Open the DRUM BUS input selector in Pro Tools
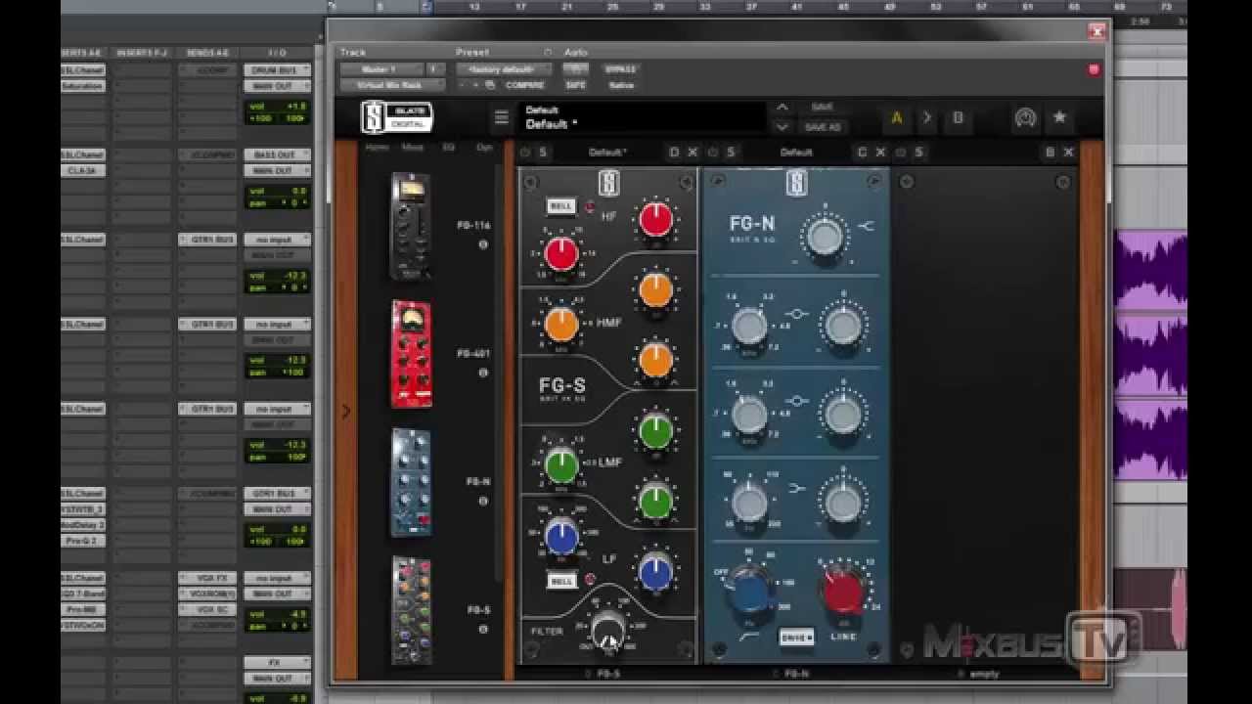Image resolution: width=1252 pixels, height=704 pixels. point(277,70)
